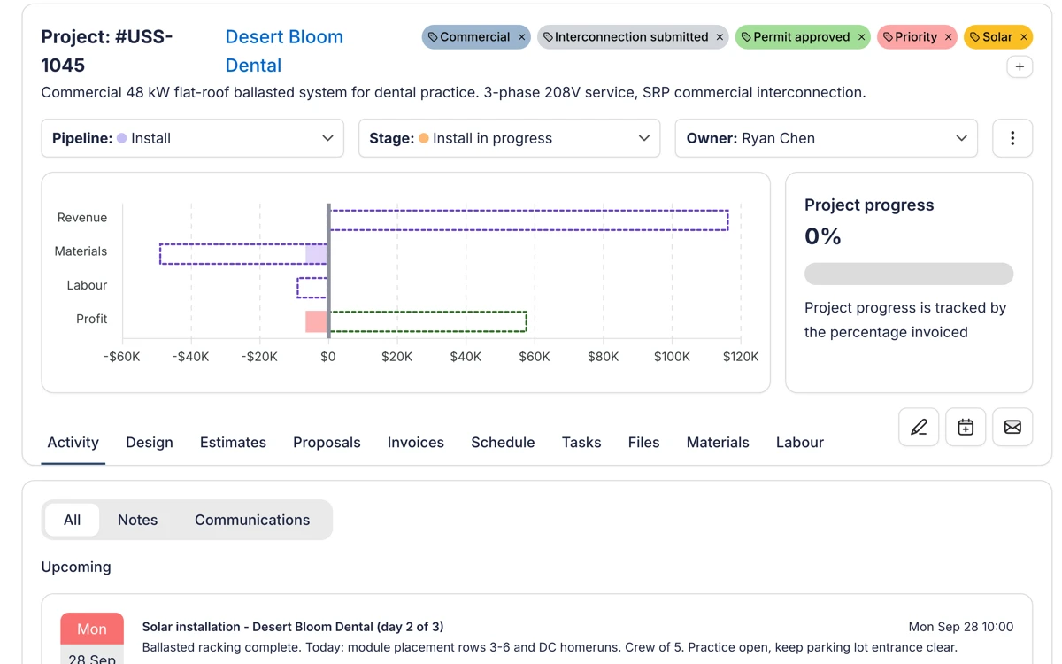
Task: Click the 0% progress value
Action: coord(823,236)
